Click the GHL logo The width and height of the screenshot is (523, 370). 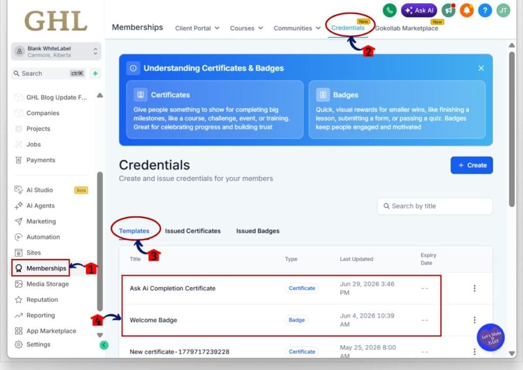pyautogui.click(x=56, y=21)
